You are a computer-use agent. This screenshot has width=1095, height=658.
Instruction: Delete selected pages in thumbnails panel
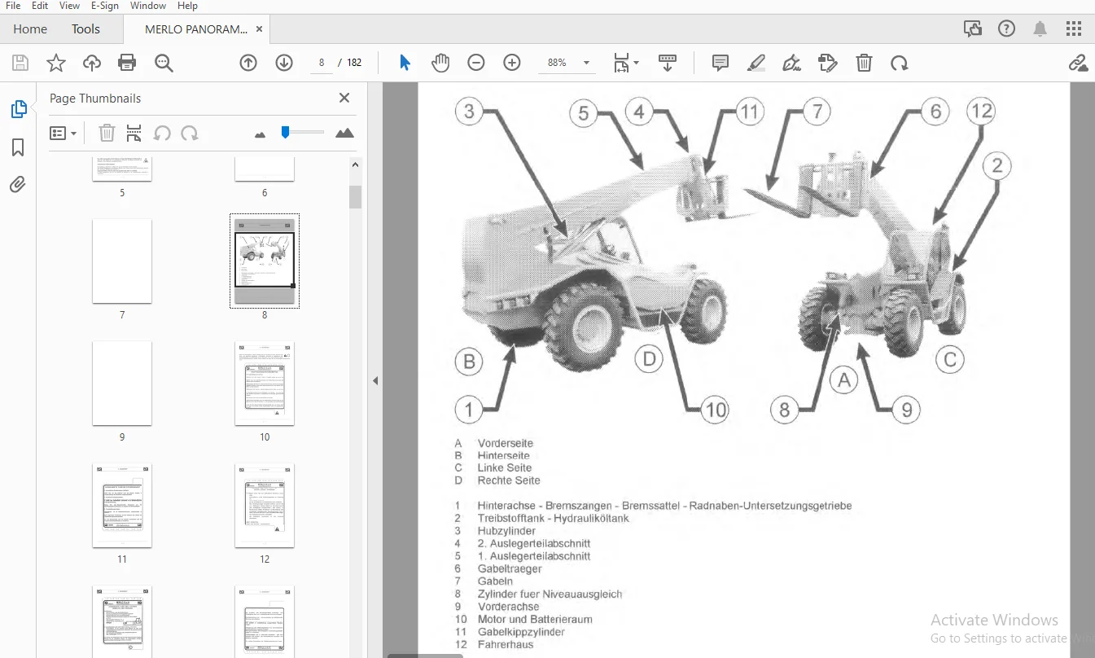[x=107, y=133]
